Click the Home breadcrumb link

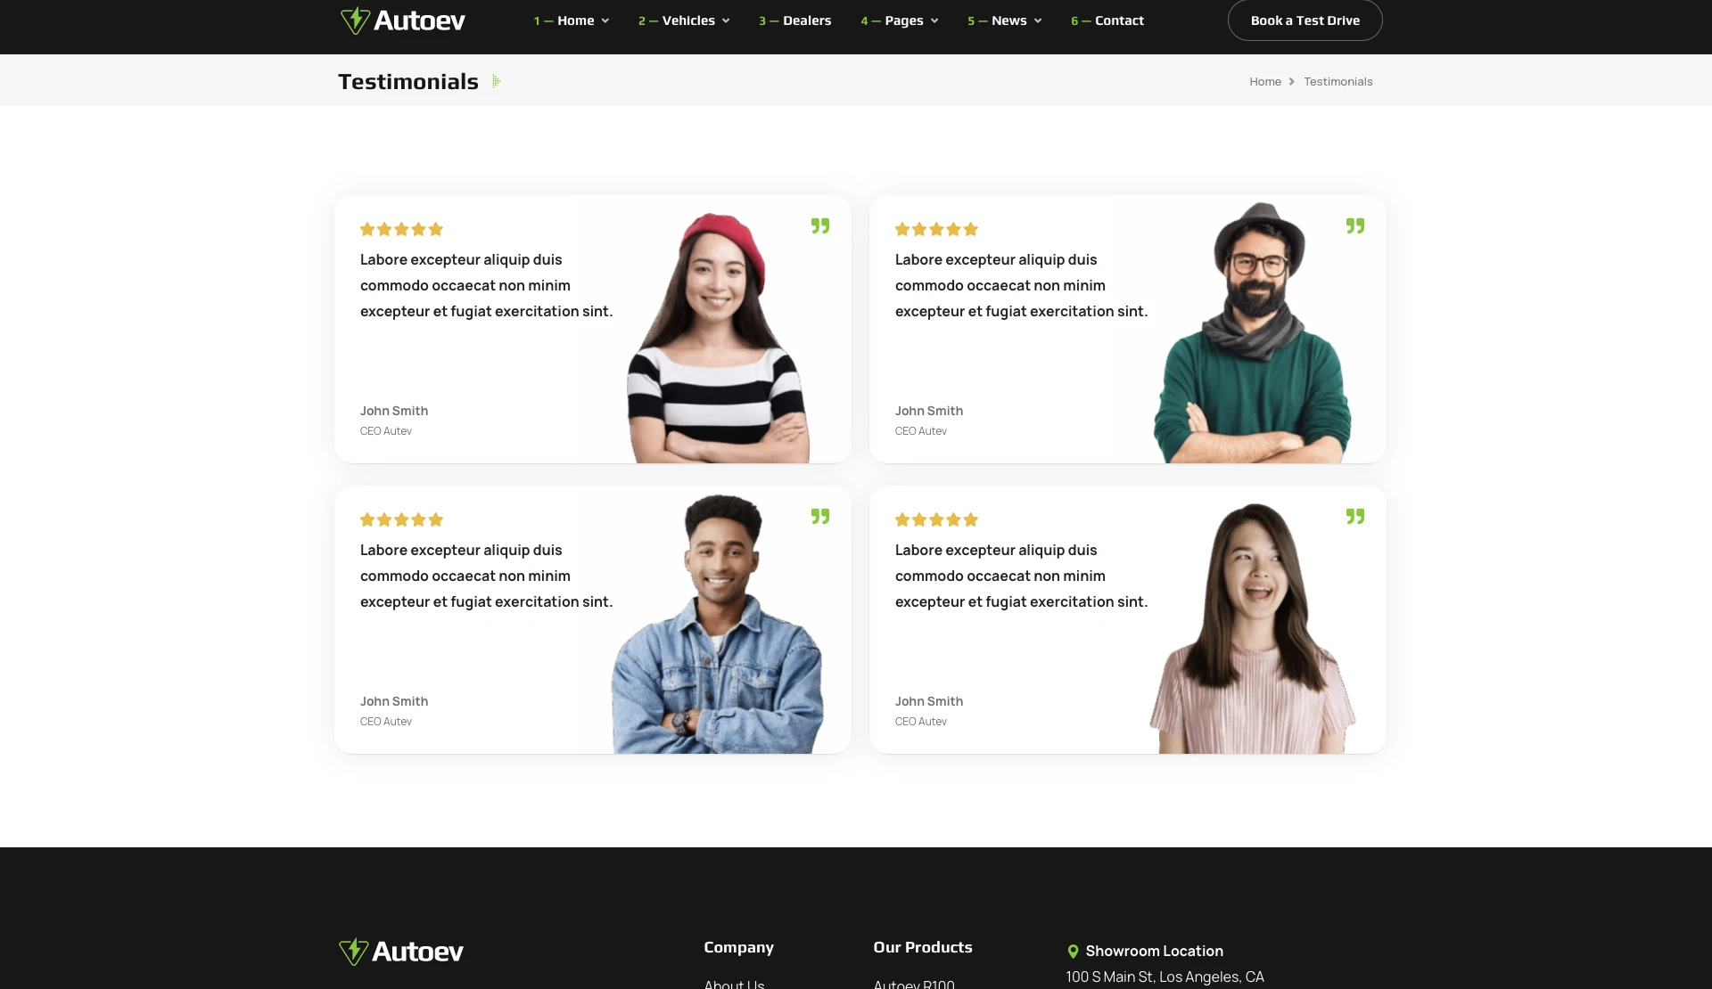click(x=1264, y=81)
